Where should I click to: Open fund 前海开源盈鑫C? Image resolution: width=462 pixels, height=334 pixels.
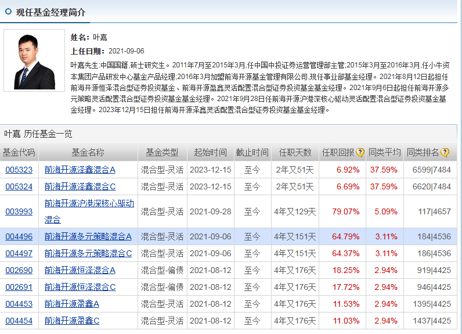pos(72,321)
